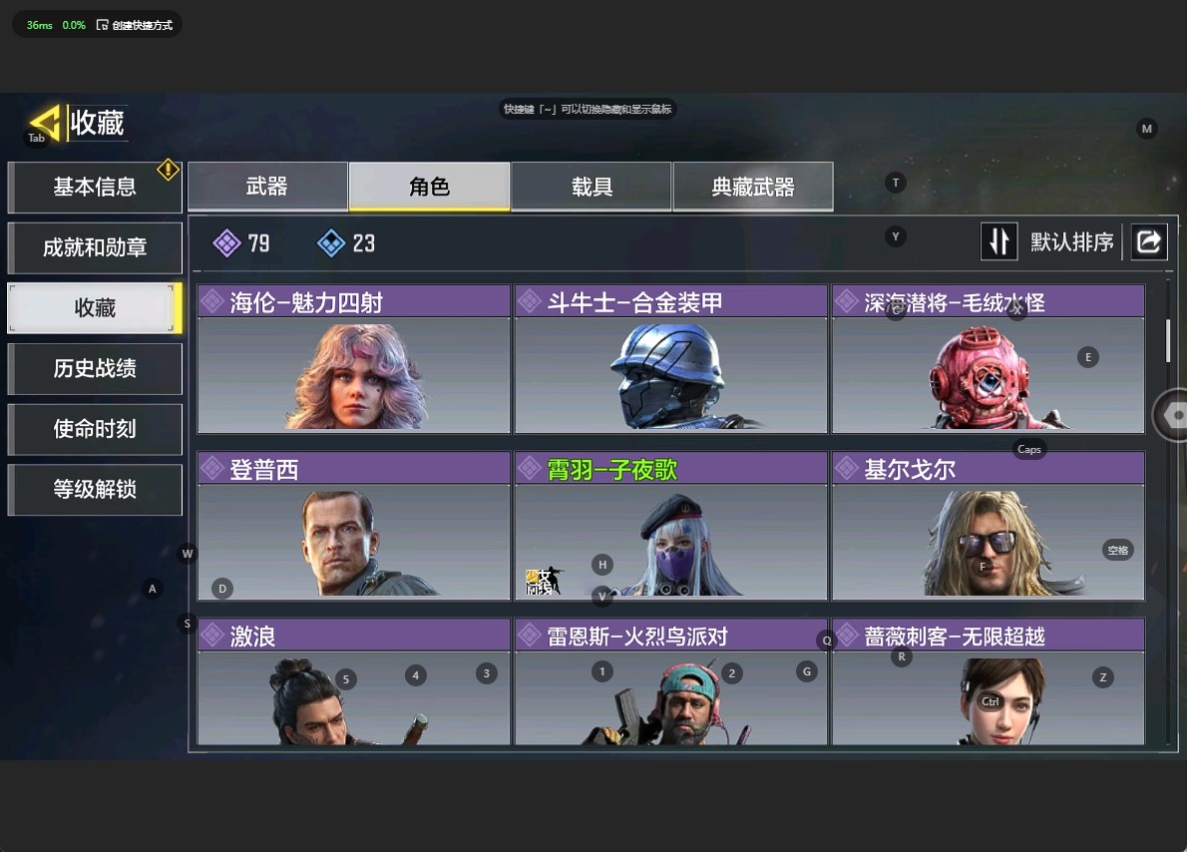Viewport: 1187px width, 852px height.
Task: Select the 海伦-魅力四射 character card
Action: (353, 359)
